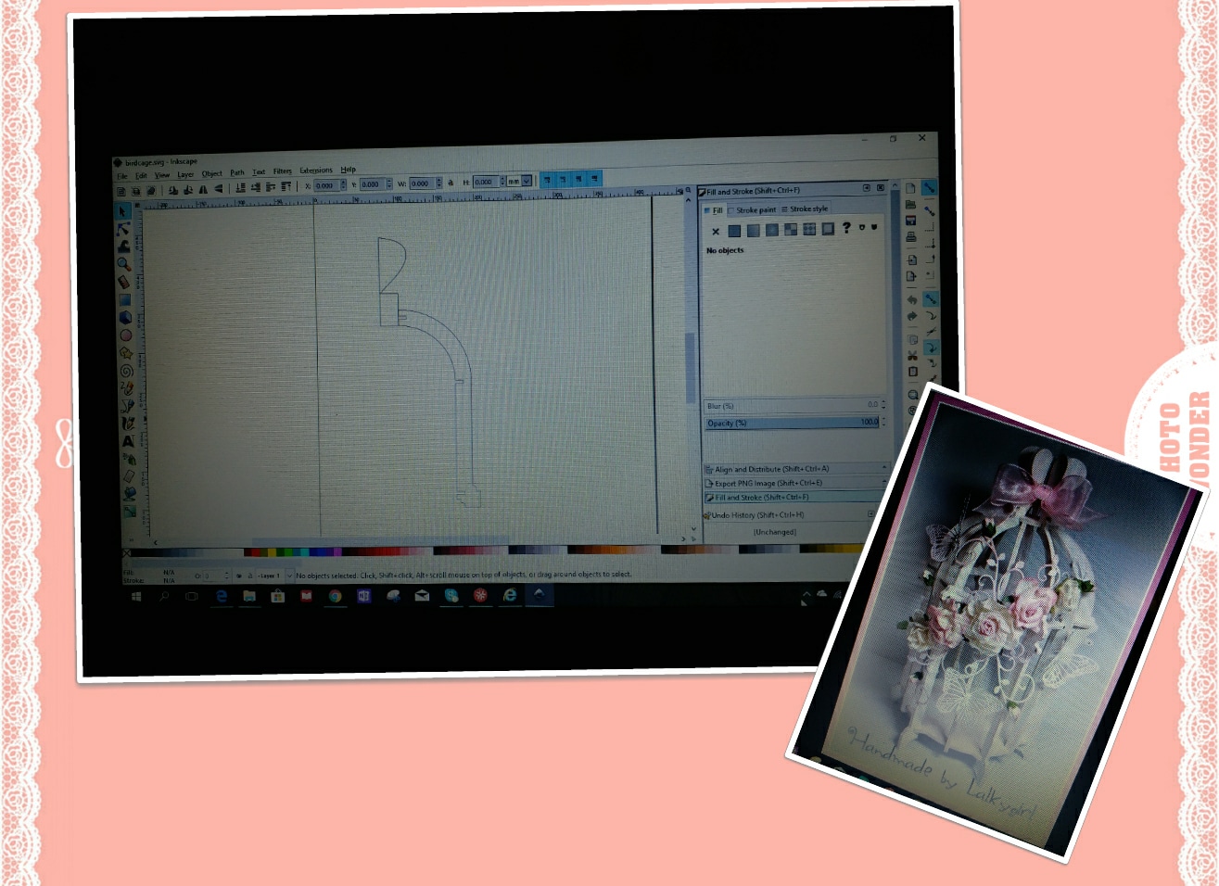Iconify the Fill and Stroke dialog
The width and height of the screenshot is (1219, 886).
click(x=867, y=188)
